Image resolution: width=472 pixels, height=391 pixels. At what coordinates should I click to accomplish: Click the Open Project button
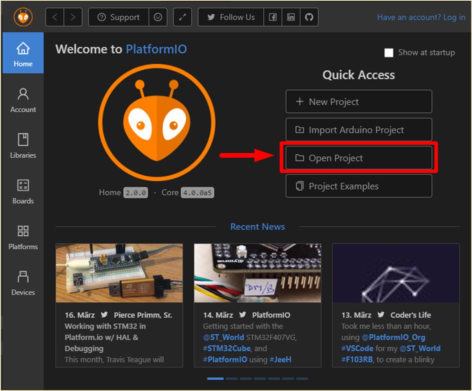point(359,158)
